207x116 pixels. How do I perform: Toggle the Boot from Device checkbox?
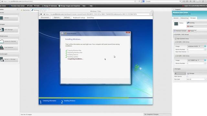188,52
